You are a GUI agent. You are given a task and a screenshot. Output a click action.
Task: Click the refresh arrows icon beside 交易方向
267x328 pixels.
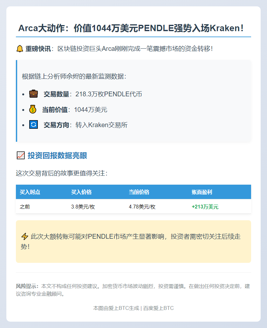click(x=33, y=125)
